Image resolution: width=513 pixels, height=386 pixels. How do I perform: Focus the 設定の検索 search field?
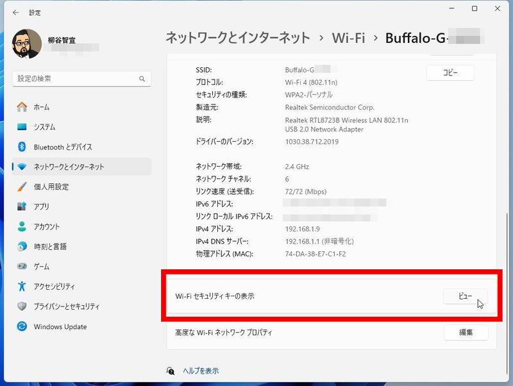[81, 79]
